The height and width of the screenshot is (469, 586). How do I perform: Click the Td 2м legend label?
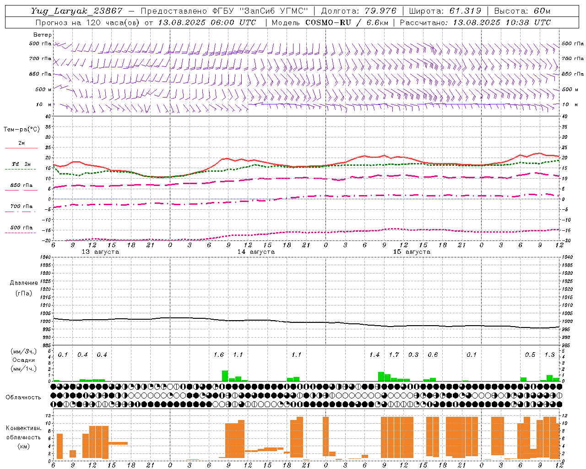[x=22, y=164]
